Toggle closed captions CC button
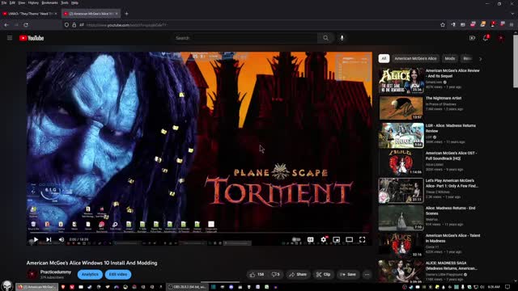This screenshot has height=291, width=518. (310, 239)
